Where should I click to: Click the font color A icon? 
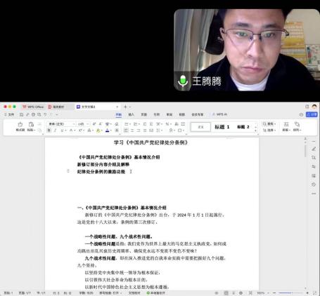coord(107,130)
